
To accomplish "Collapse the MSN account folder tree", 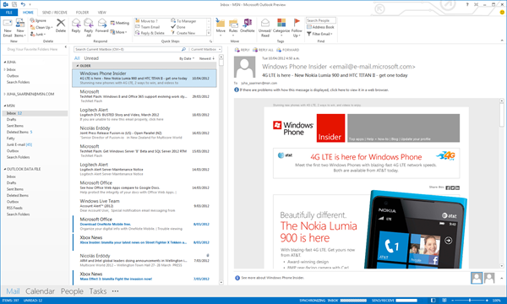I will pos(5,106).
